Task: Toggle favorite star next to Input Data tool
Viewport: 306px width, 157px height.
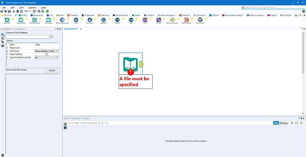Action: (26, 19)
